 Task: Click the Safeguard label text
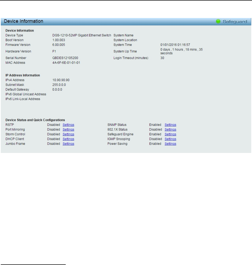point(235,21)
